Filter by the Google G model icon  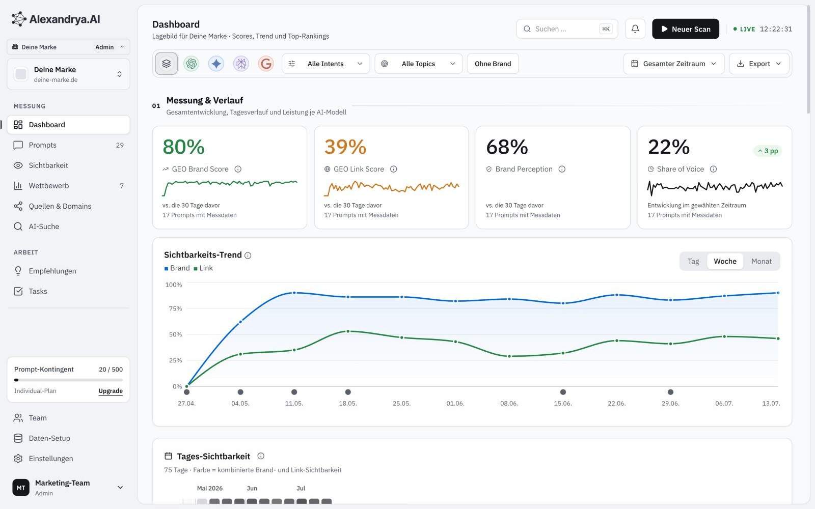click(x=266, y=64)
